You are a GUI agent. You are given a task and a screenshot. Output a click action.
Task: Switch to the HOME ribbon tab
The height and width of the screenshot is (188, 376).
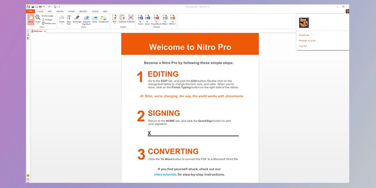pyautogui.click(x=40, y=11)
